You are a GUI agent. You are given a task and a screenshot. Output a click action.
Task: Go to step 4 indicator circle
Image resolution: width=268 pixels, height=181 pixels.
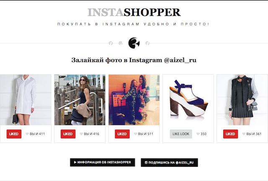[x=147, y=43]
